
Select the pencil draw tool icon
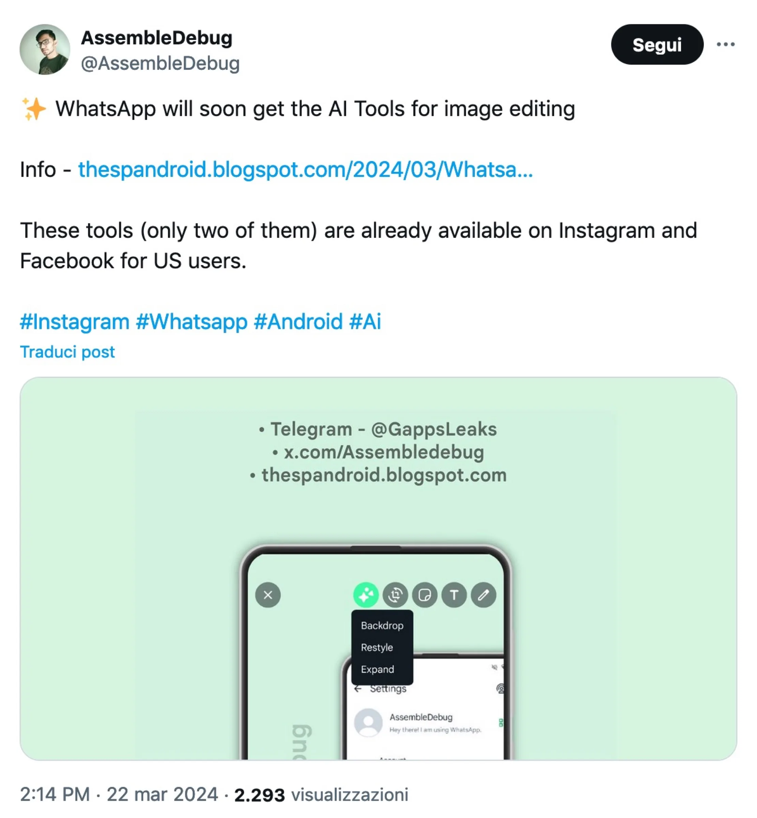pyautogui.click(x=483, y=595)
